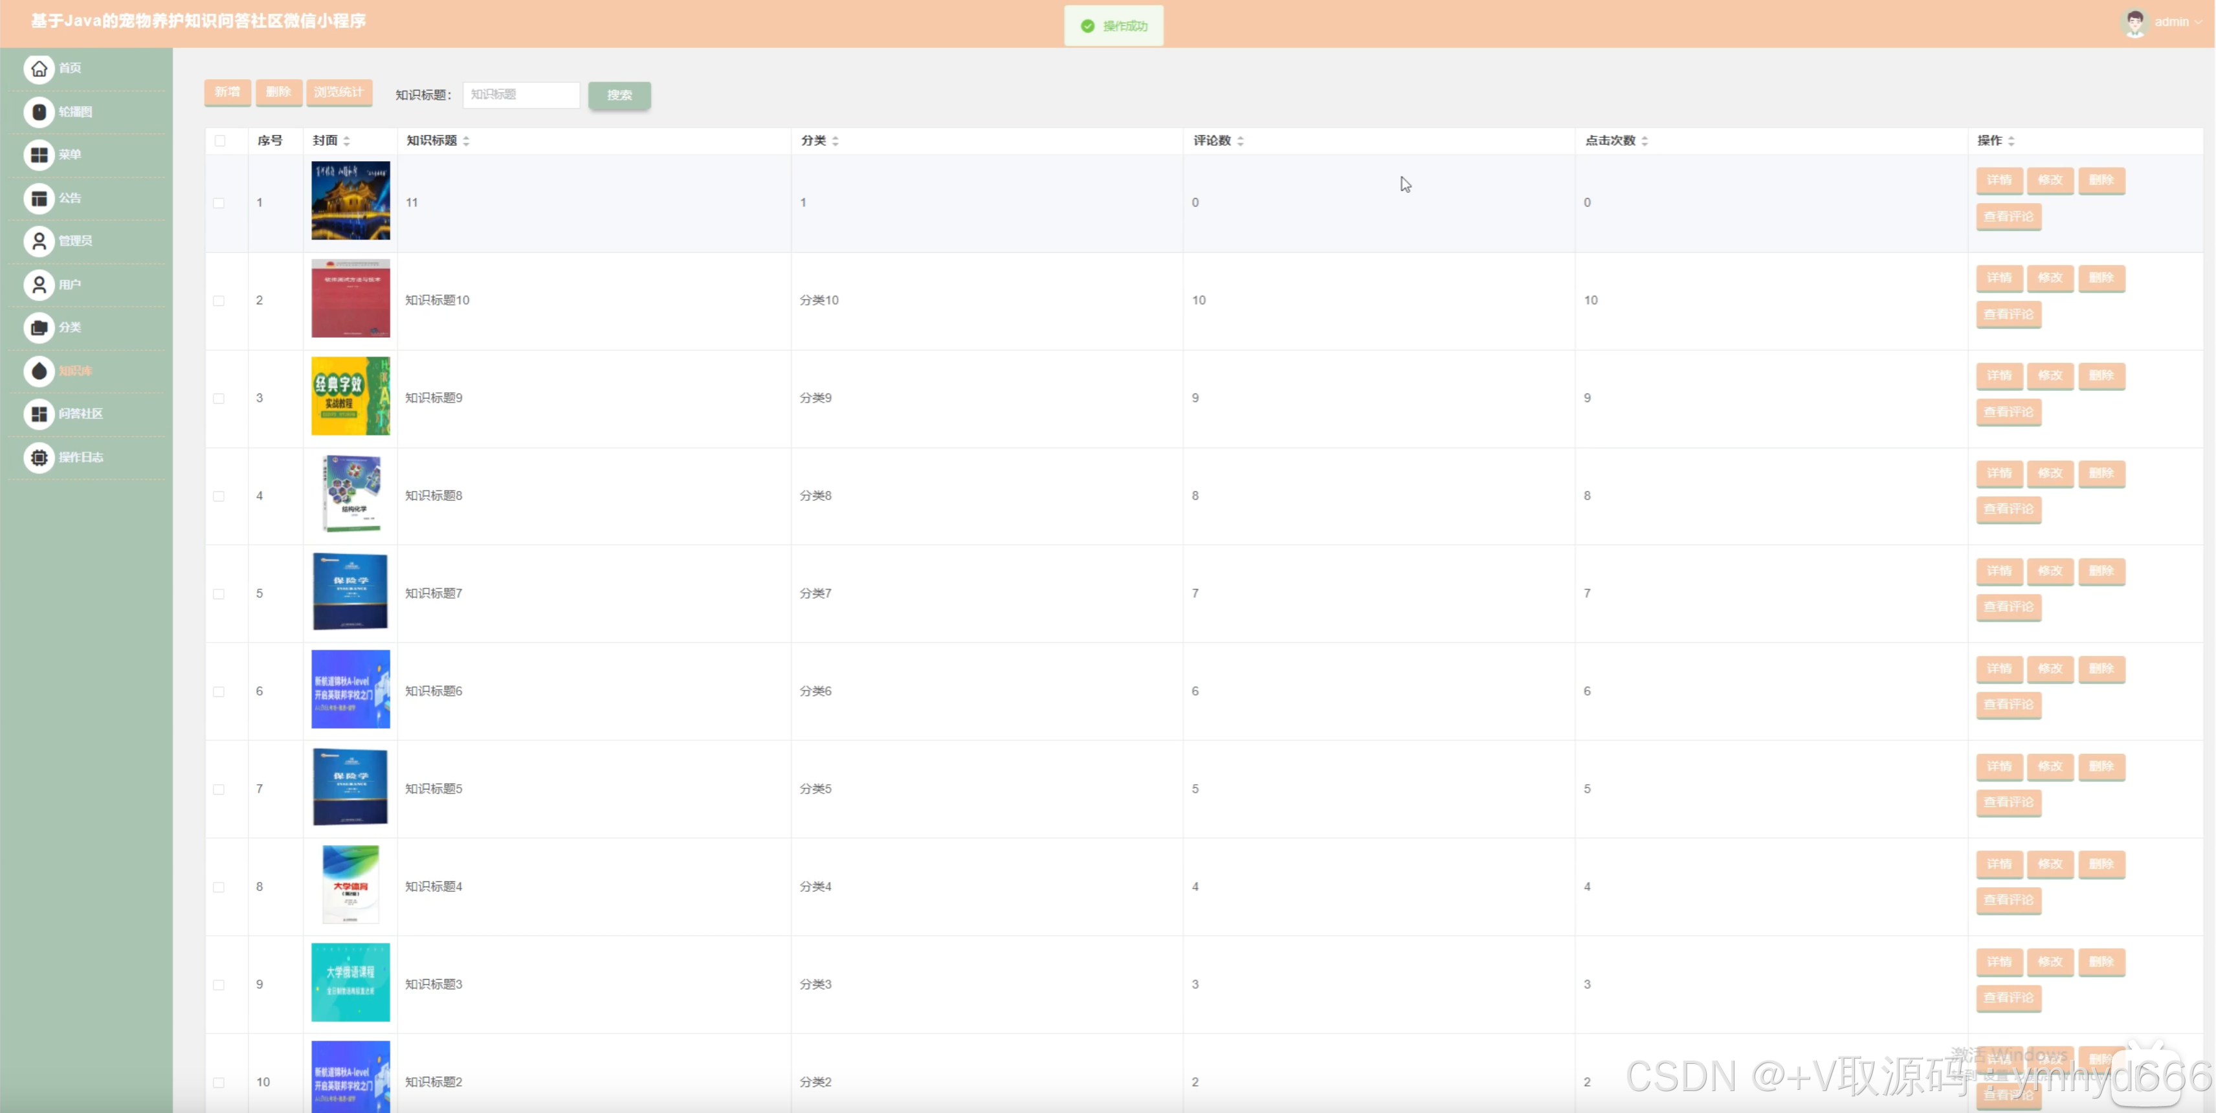Go to the 用户 menu item
This screenshot has width=2216, height=1113.
[x=70, y=285]
